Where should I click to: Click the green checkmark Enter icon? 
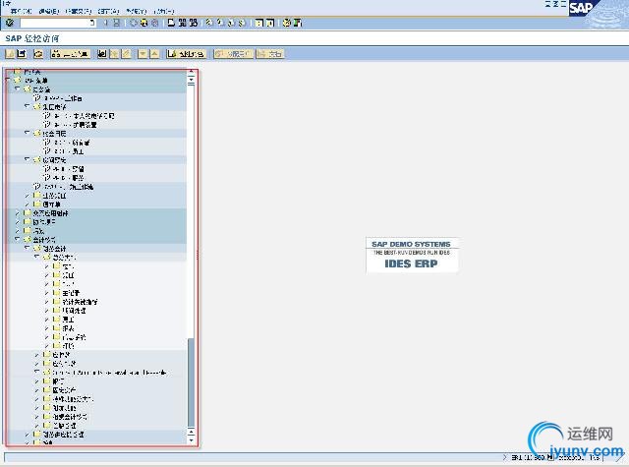pyautogui.click(x=10, y=23)
